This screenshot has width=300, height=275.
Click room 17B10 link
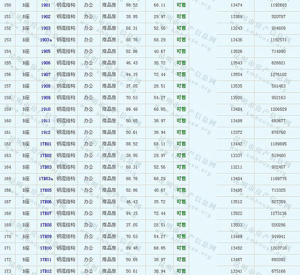click(45, 248)
